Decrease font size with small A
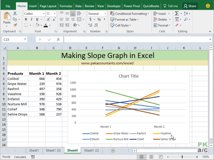 tap(54, 19)
